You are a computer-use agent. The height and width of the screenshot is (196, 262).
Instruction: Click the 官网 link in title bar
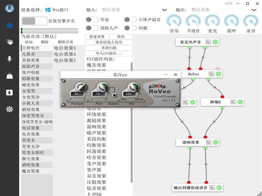pyautogui.click(x=228, y=4)
